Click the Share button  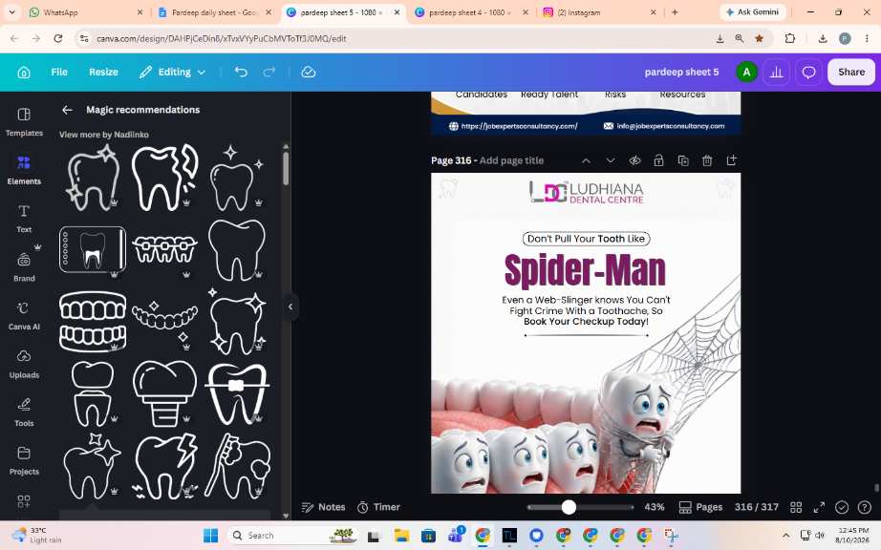(851, 72)
